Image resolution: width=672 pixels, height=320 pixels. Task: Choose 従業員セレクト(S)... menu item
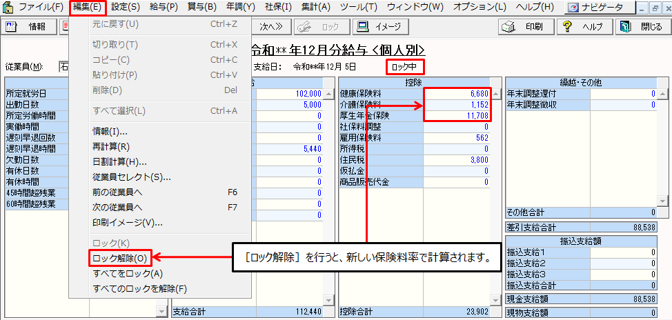131,177
